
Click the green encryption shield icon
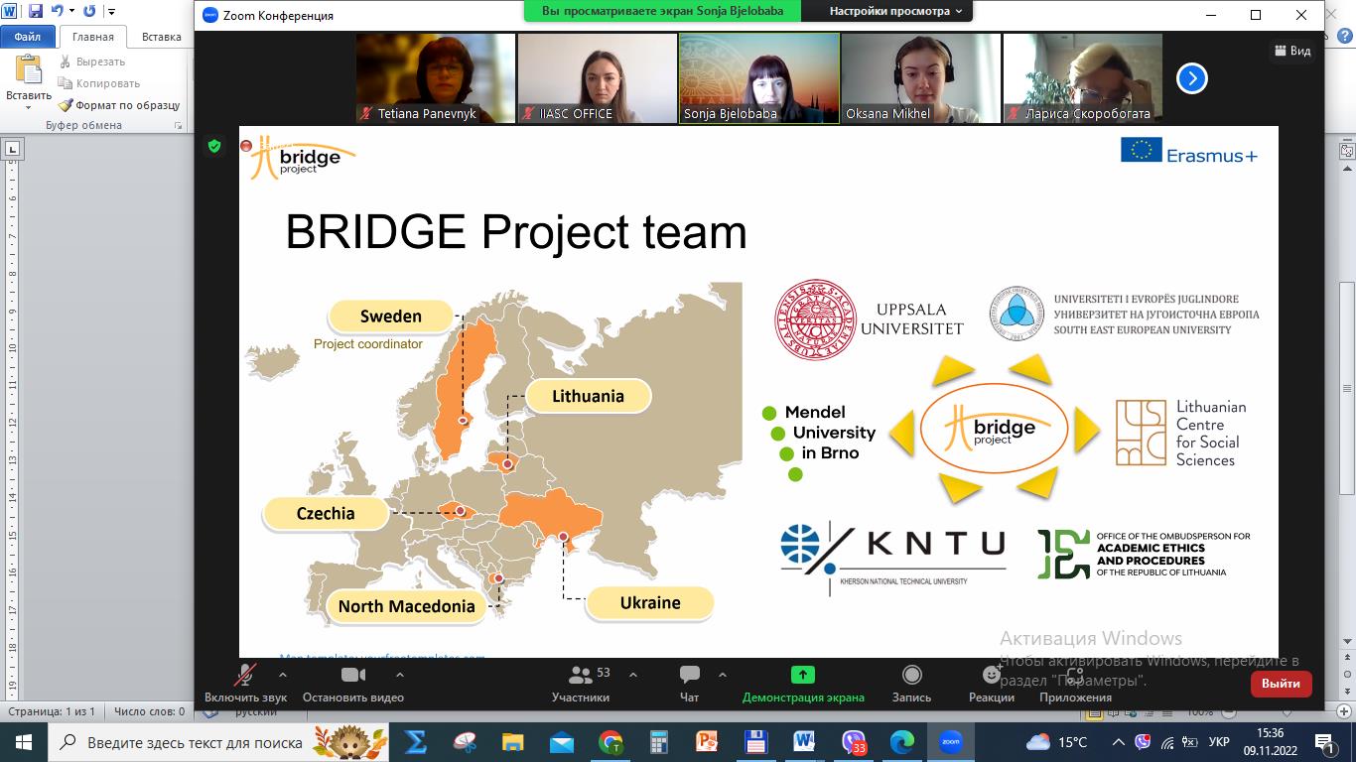coord(213,146)
